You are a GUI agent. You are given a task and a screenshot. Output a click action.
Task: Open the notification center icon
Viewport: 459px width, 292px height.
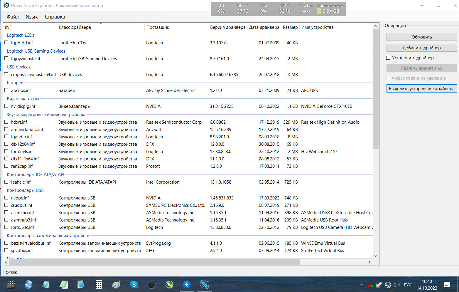point(447,284)
